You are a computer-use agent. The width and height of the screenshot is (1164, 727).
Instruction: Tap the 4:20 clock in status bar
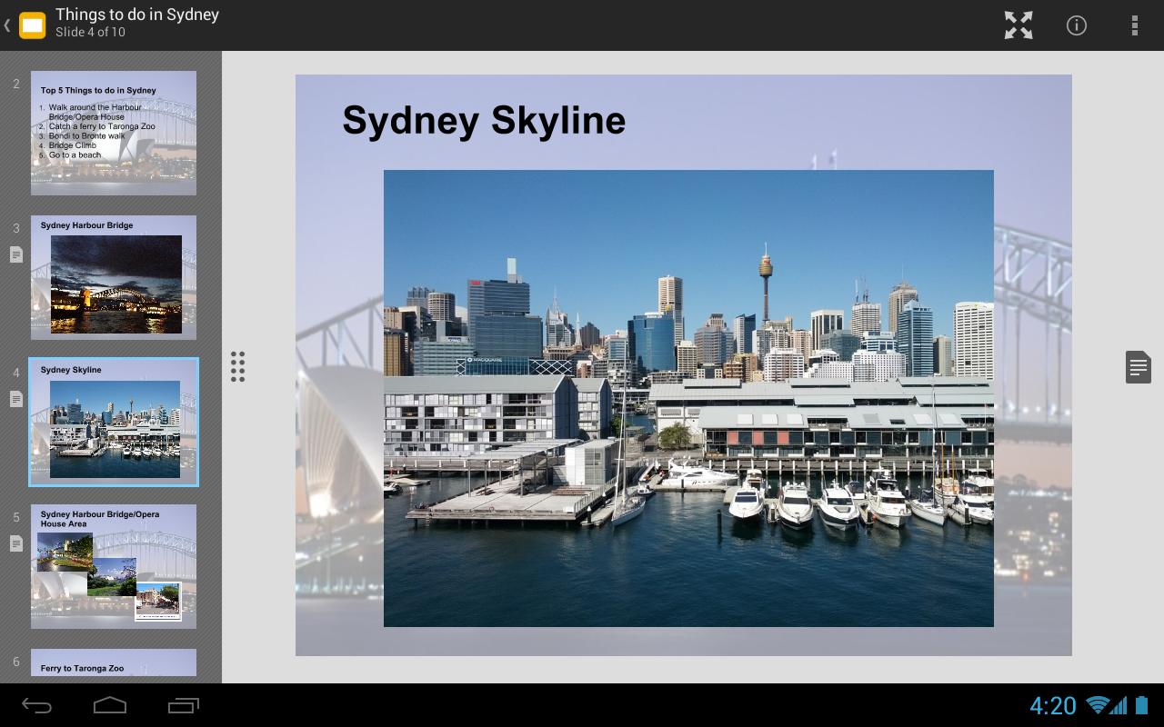(x=1053, y=706)
